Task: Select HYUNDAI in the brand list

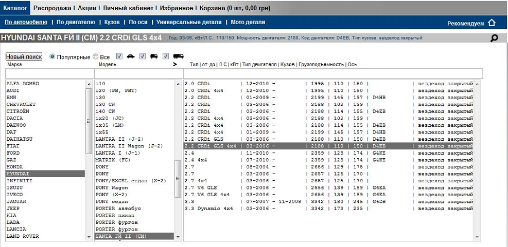Action: (45, 174)
